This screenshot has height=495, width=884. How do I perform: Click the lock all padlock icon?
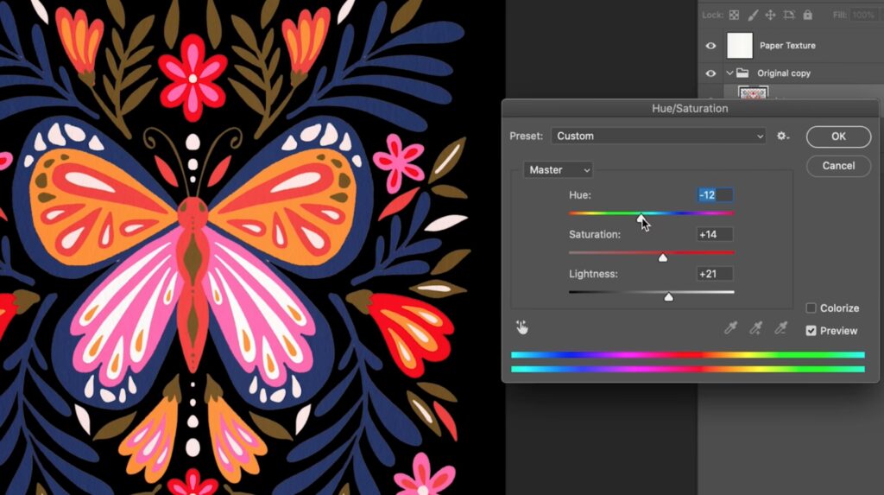807,15
